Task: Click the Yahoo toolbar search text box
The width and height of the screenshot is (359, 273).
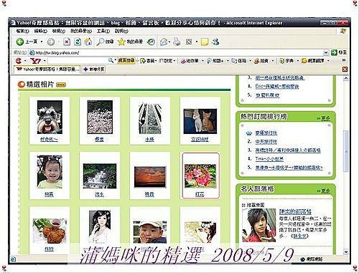Action: tap(77, 61)
